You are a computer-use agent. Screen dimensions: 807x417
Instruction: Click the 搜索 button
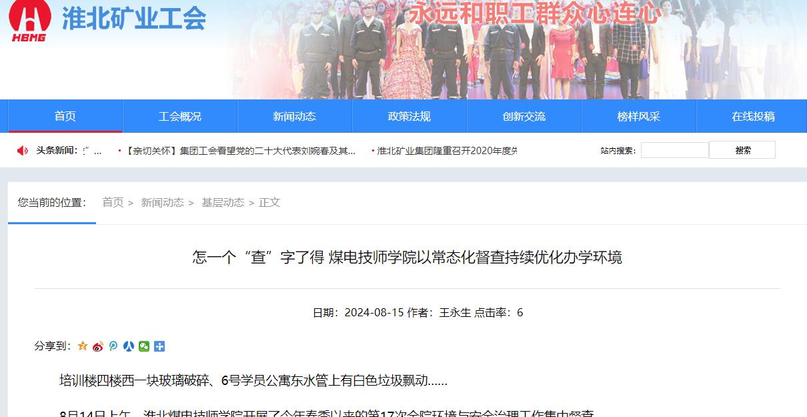coord(742,150)
